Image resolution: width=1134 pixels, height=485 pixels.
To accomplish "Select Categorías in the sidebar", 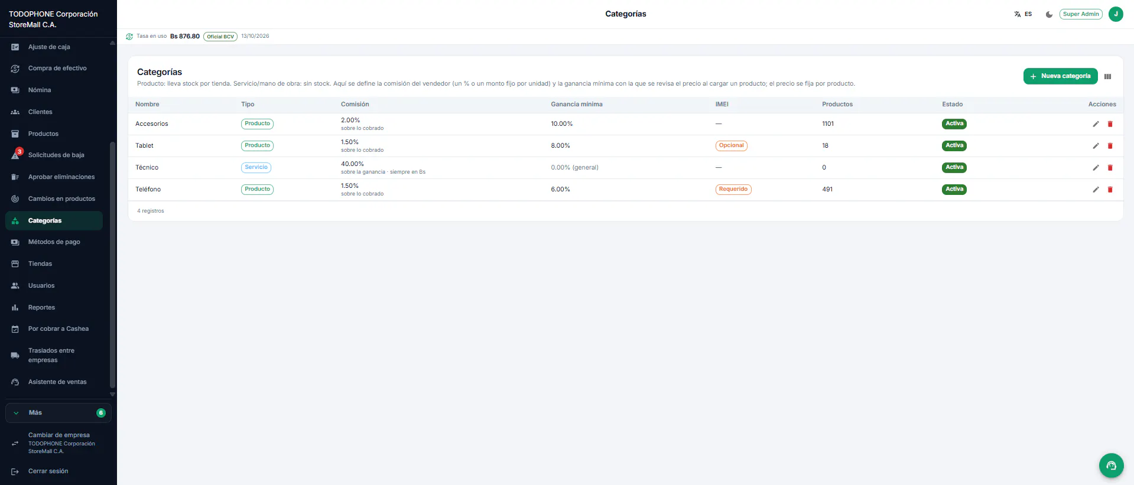I will click(x=54, y=221).
